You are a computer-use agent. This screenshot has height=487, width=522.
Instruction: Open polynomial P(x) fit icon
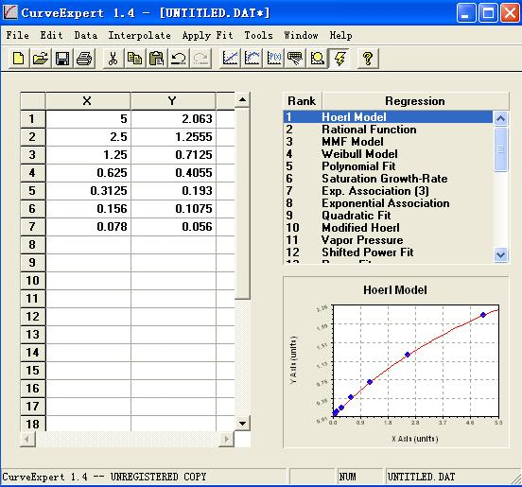click(274, 59)
